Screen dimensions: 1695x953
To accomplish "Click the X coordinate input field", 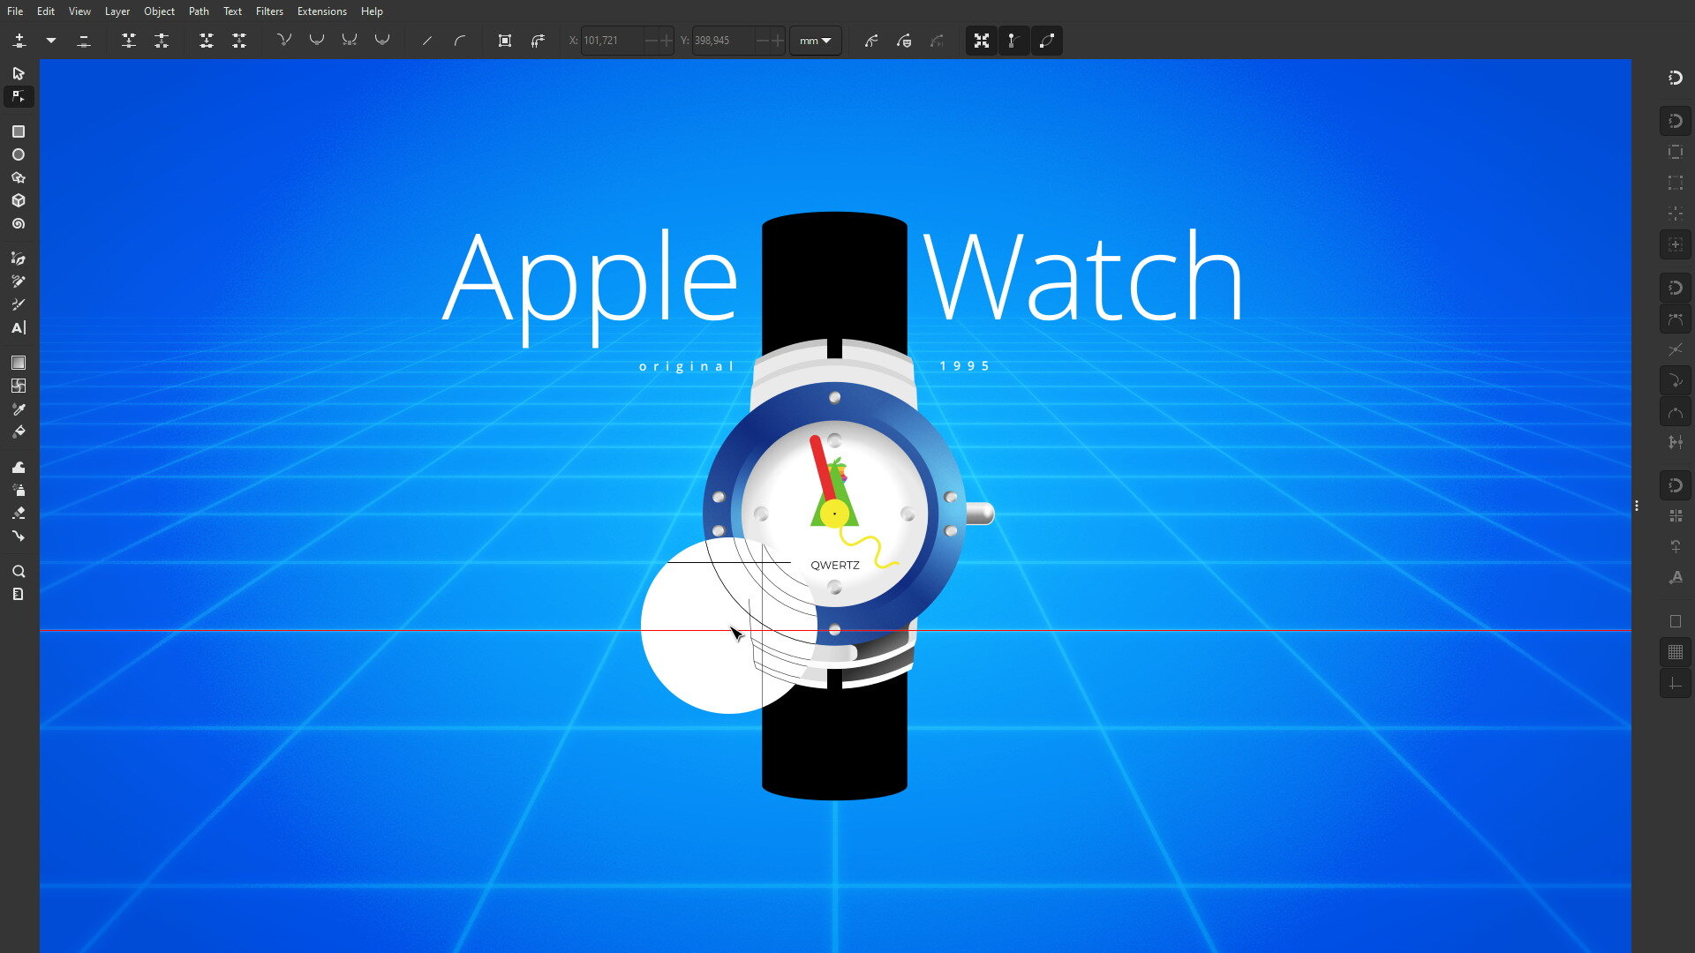I will [x=612, y=41].
